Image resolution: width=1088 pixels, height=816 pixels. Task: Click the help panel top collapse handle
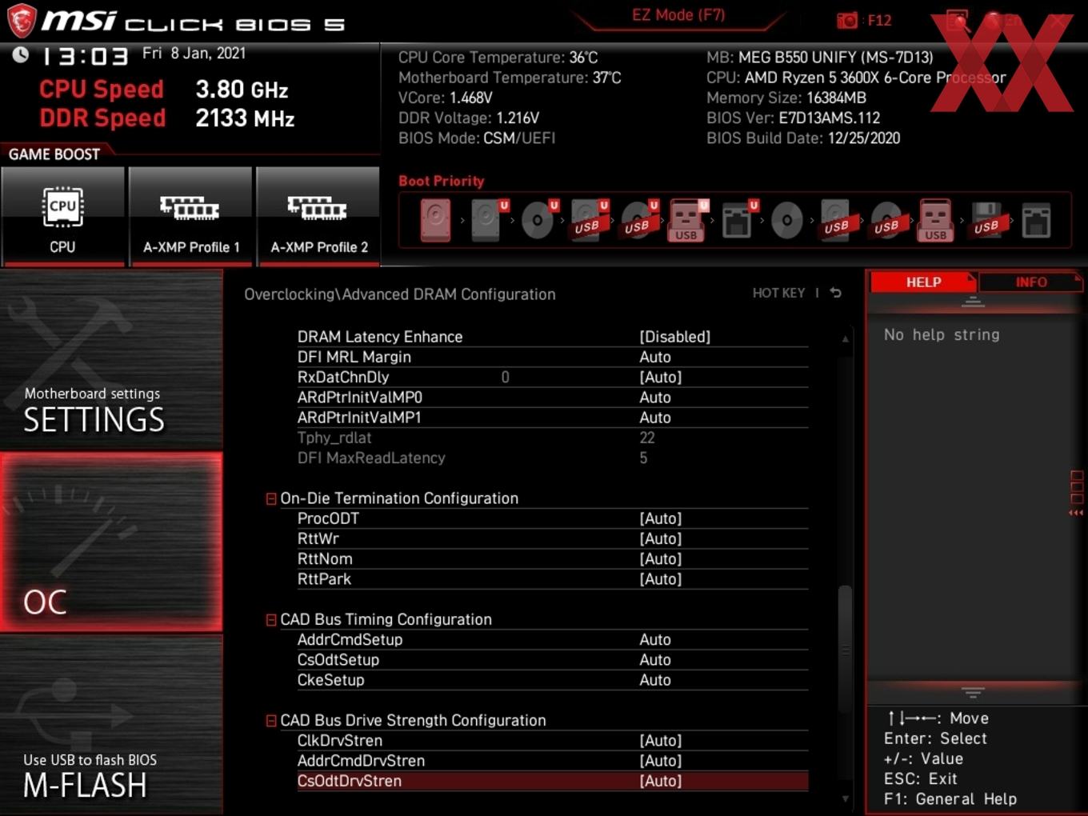(973, 302)
